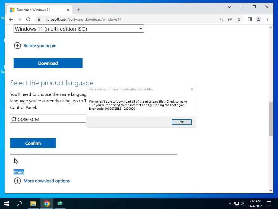Open File Explorer from the taskbar
Screen dimensions: 278x209
tap(33, 204)
